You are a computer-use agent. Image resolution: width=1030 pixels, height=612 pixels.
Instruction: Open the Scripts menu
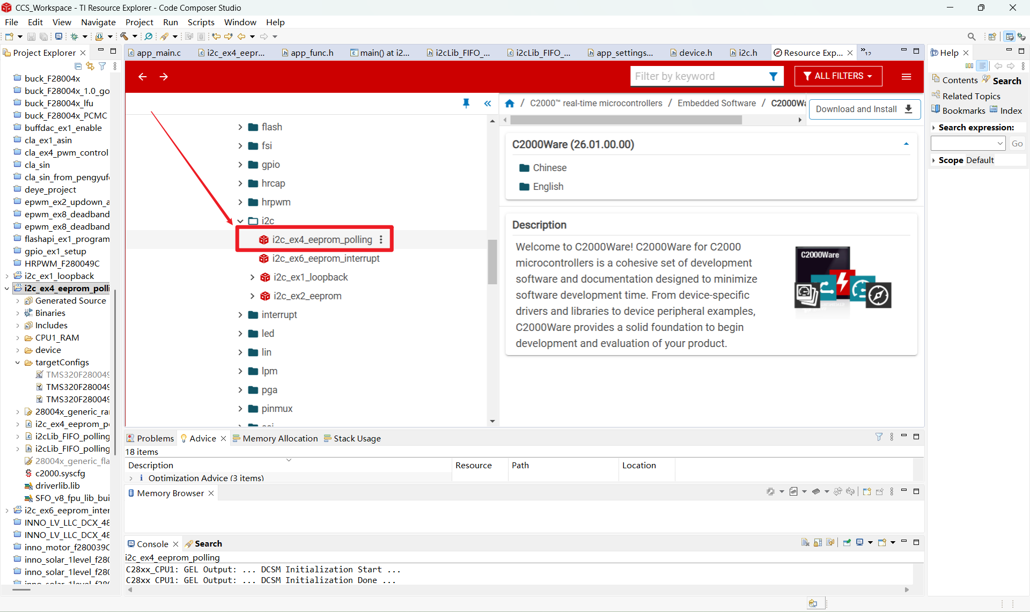[x=201, y=23]
